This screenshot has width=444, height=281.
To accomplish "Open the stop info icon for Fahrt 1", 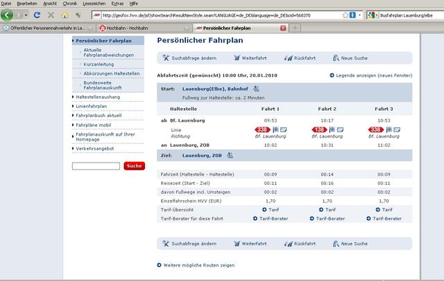I will [x=275, y=129].
